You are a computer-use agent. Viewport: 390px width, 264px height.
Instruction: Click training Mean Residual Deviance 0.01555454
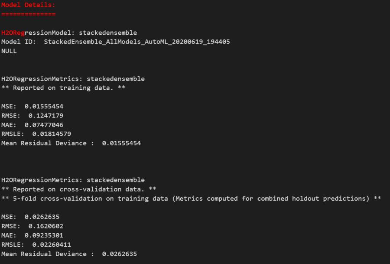(121, 143)
